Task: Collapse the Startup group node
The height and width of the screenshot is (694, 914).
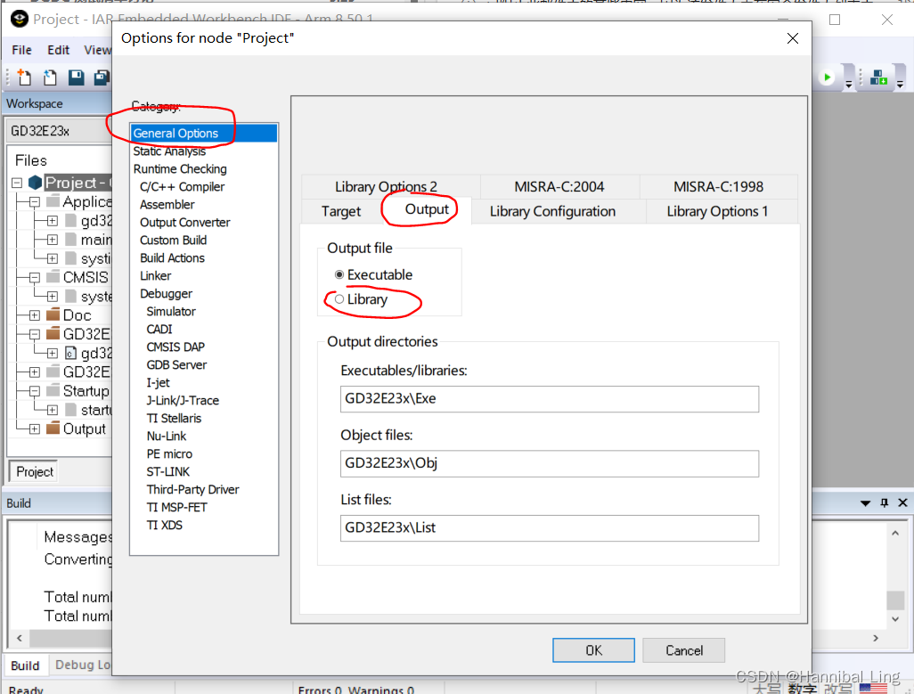Action: 35,391
